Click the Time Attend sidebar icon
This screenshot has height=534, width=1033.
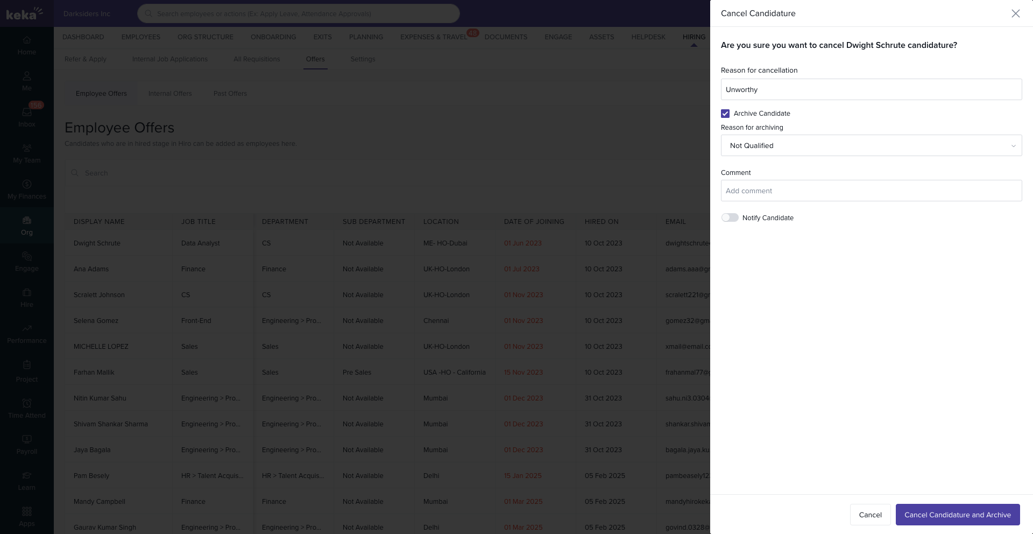26,404
